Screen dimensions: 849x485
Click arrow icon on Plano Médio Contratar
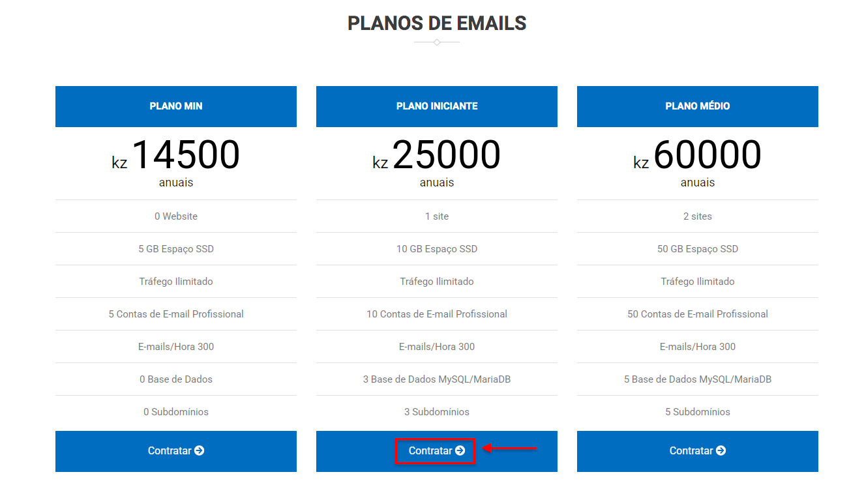point(721,450)
